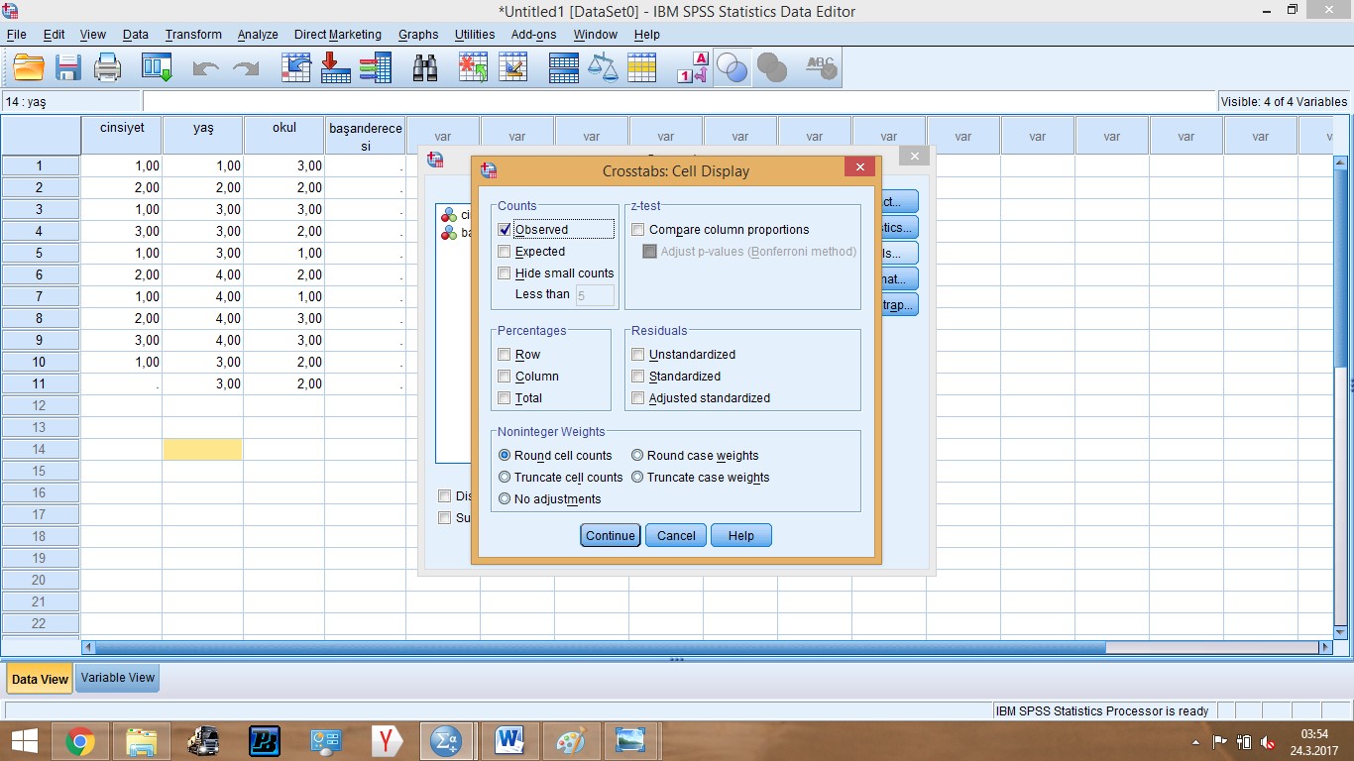Viewport: 1354px width, 761px height.
Task: Open Paint palette icon in taskbar
Action: [x=570, y=740]
